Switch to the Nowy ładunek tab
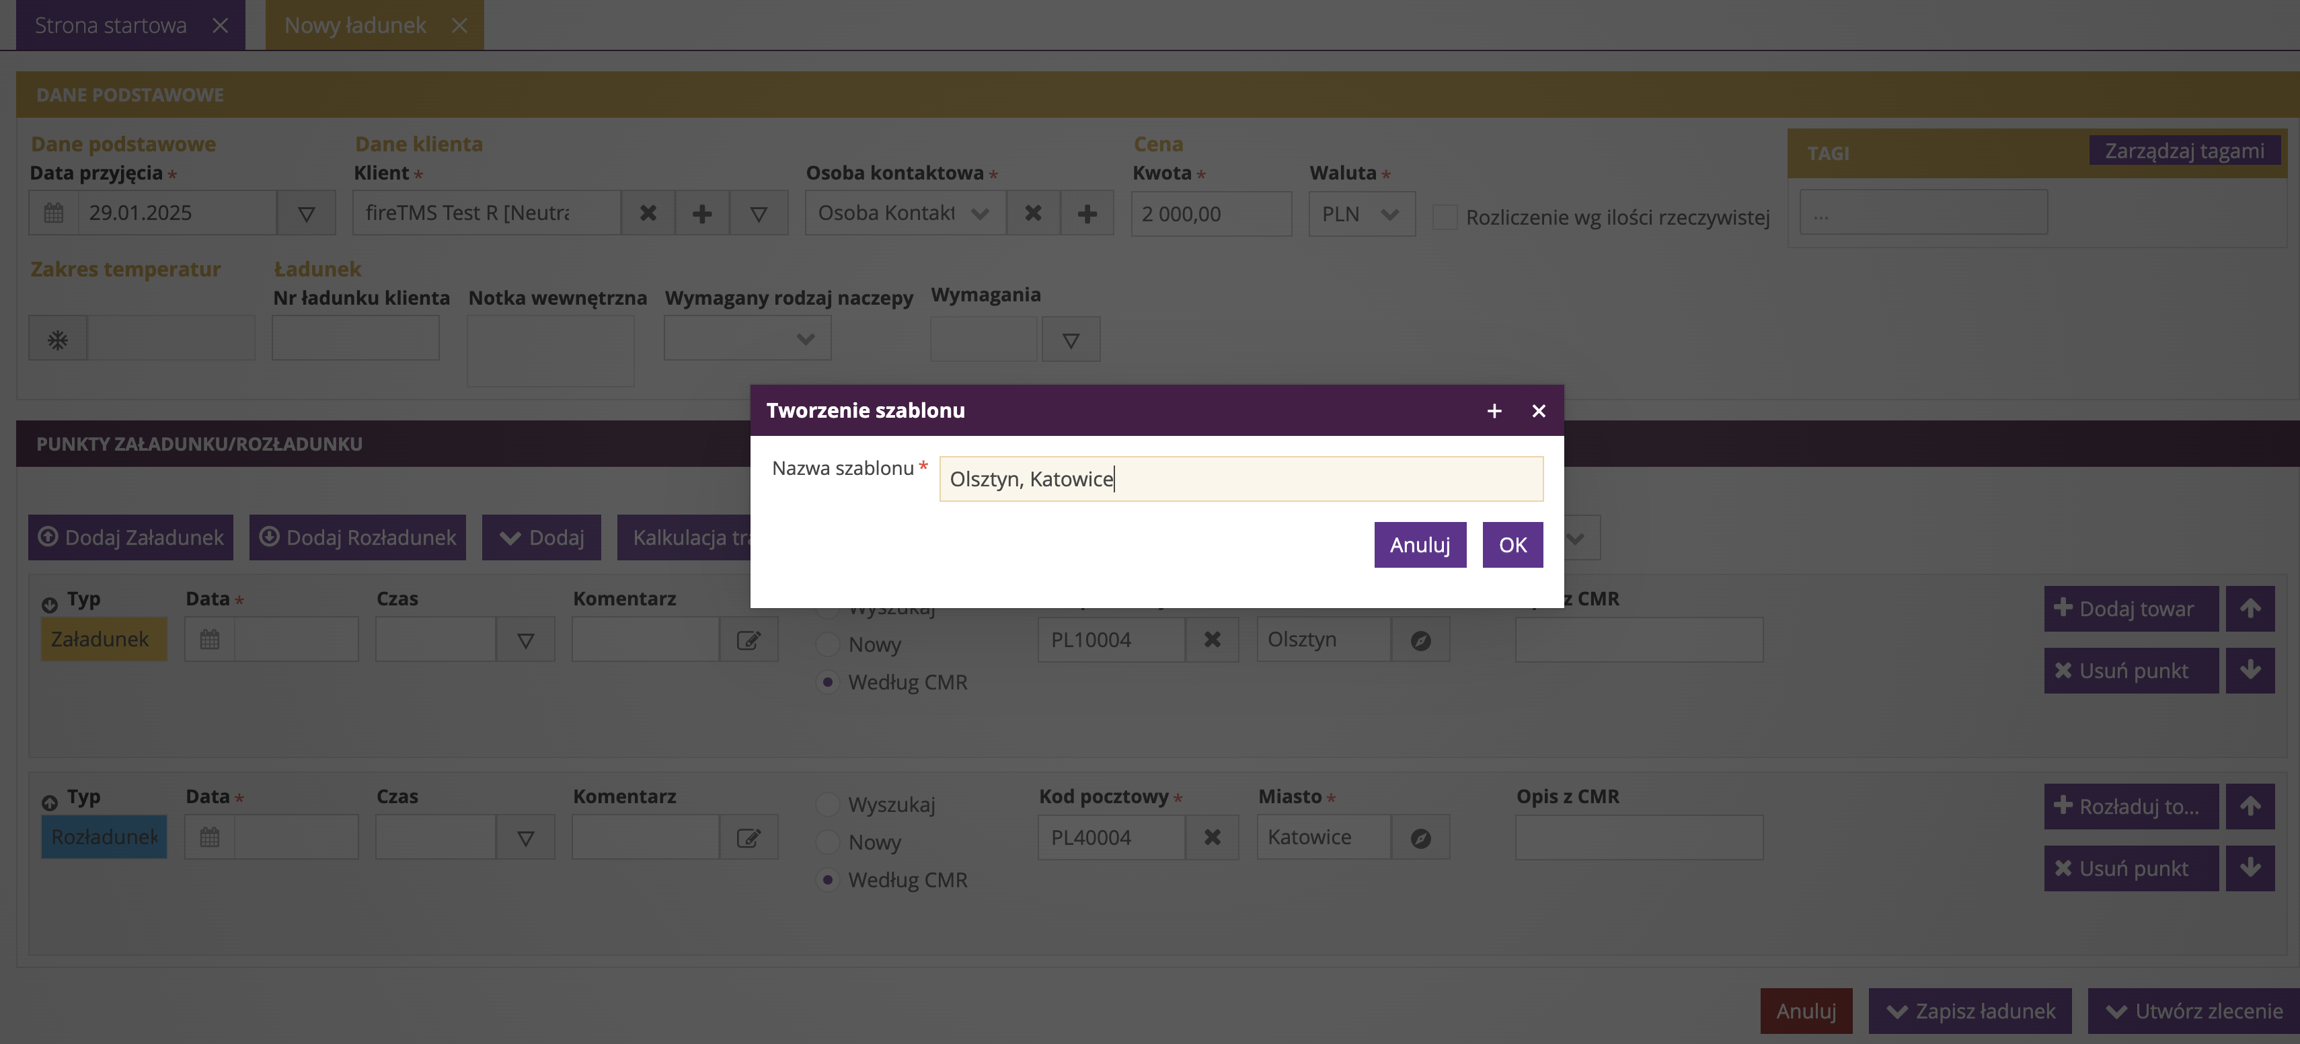The width and height of the screenshot is (2300, 1044). (x=355, y=25)
